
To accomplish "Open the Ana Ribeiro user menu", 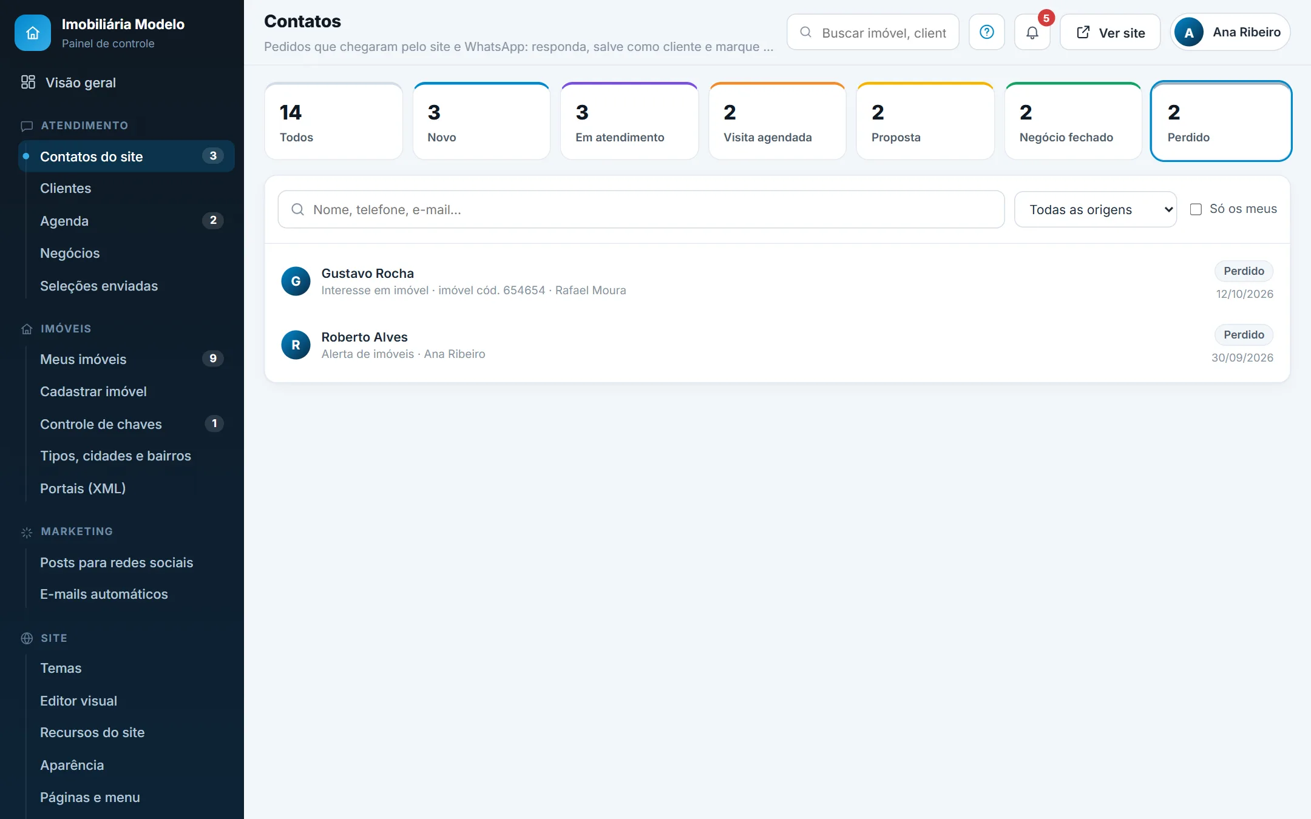I will [x=1230, y=32].
